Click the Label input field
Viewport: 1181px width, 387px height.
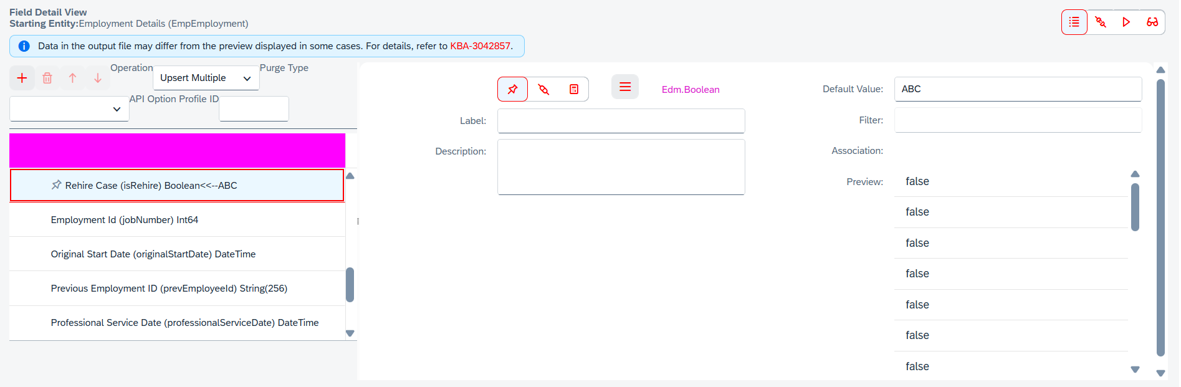tap(621, 121)
